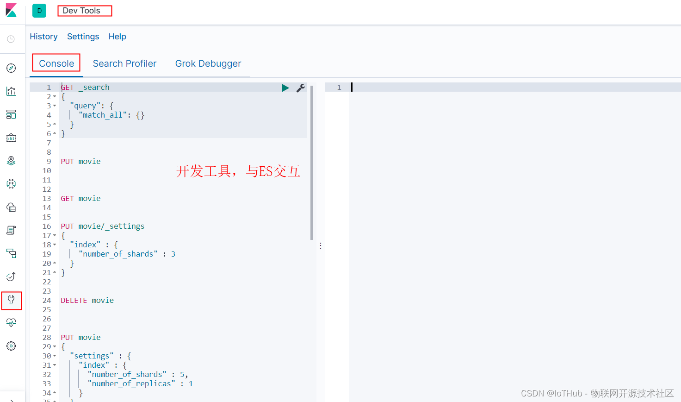The image size is (681, 402).
Task: Collapse fold at line 29
Action: [x=55, y=347]
